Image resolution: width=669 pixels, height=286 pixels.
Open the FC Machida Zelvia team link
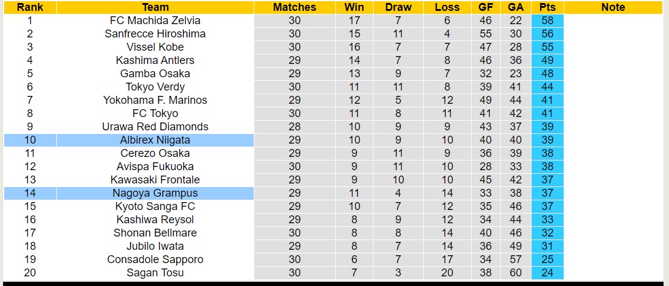(x=155, y=21)
